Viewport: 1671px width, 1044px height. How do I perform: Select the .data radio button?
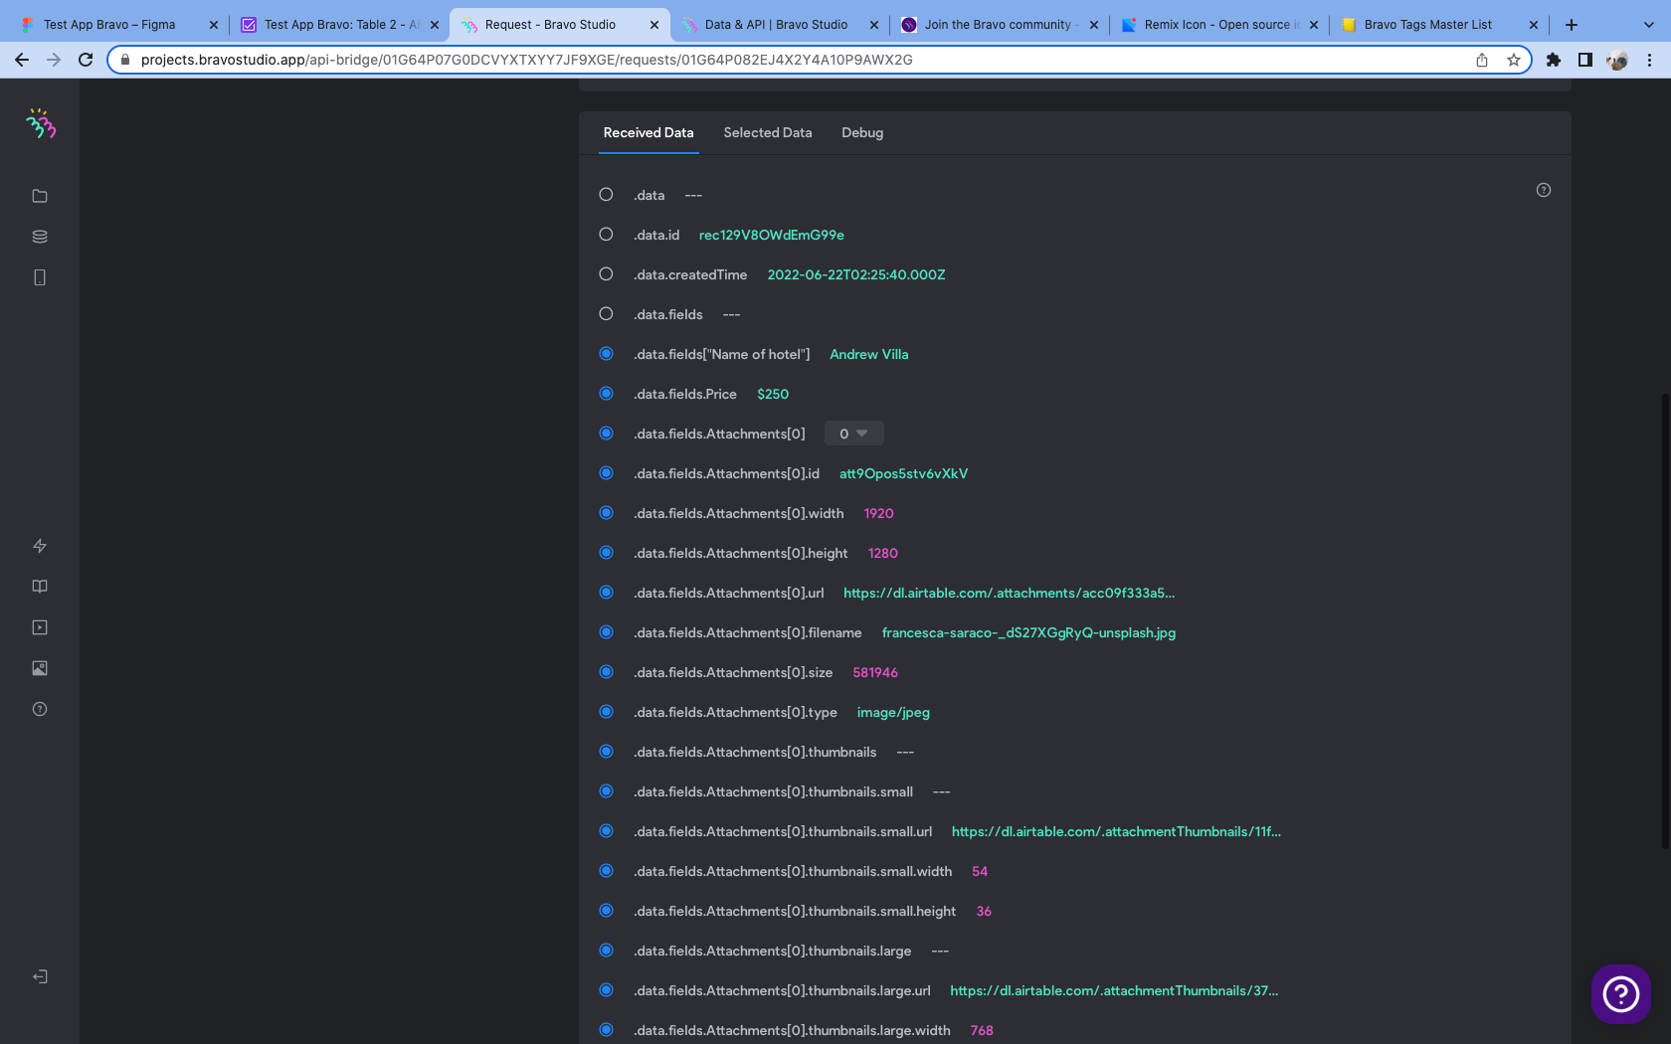(606, 195)
